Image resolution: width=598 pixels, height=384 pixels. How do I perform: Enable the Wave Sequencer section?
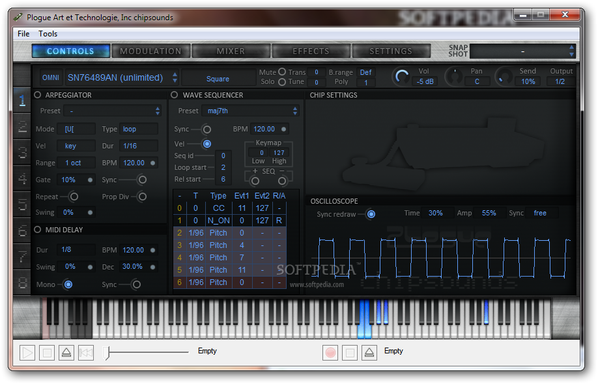pyautogui.click(x=175, y=95)
